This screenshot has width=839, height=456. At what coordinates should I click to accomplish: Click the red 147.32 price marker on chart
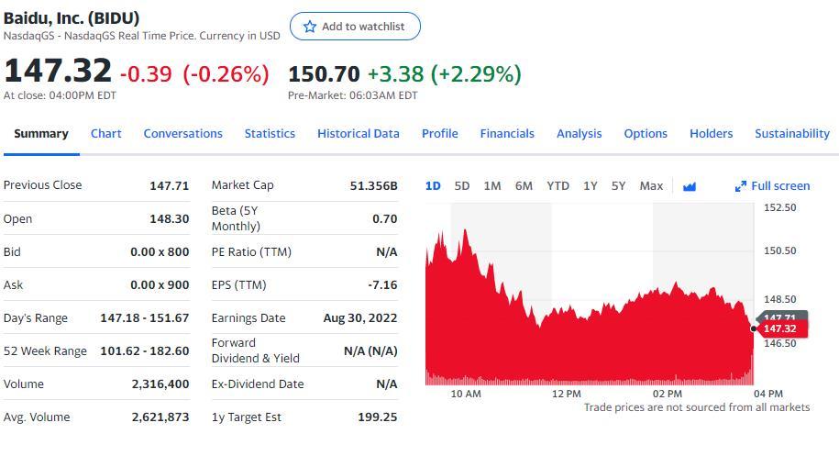[x=778, y=328]
